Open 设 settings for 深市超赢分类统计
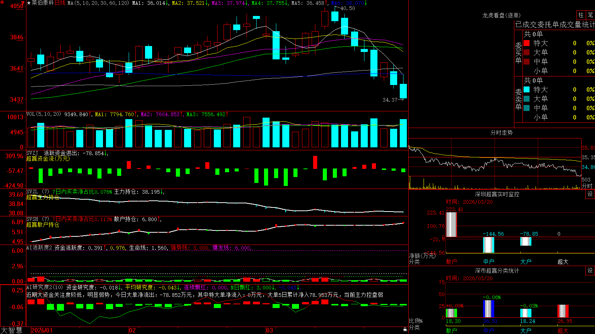This screenshot has height=334, width=595. click(x=590, y=271)
